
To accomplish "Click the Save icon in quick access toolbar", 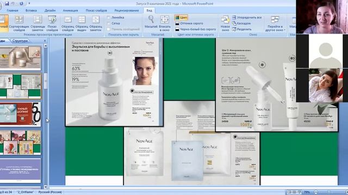I will coord(7,4).
